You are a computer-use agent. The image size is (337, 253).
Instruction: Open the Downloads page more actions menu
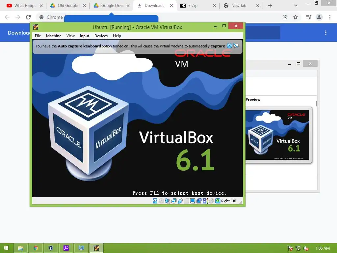pyautogui.click(x=326, y=33)
